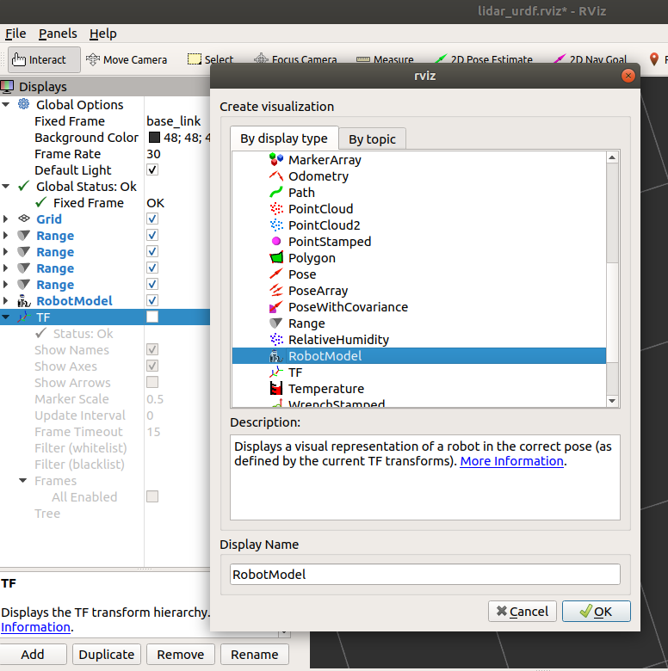The height and width of the screenshot is (671, 668).
Task: Select the PoseArray display icon
Action: coord(276,290)
